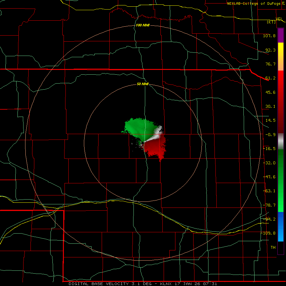Viewport: 286px width, 286px height.
Task: Click the -32.0 velocity scale value
Action: pos(269,163)
